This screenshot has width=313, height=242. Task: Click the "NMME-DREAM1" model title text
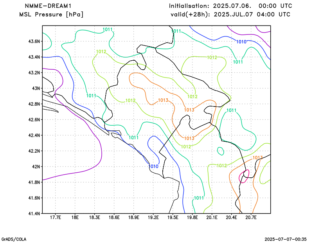48,6
